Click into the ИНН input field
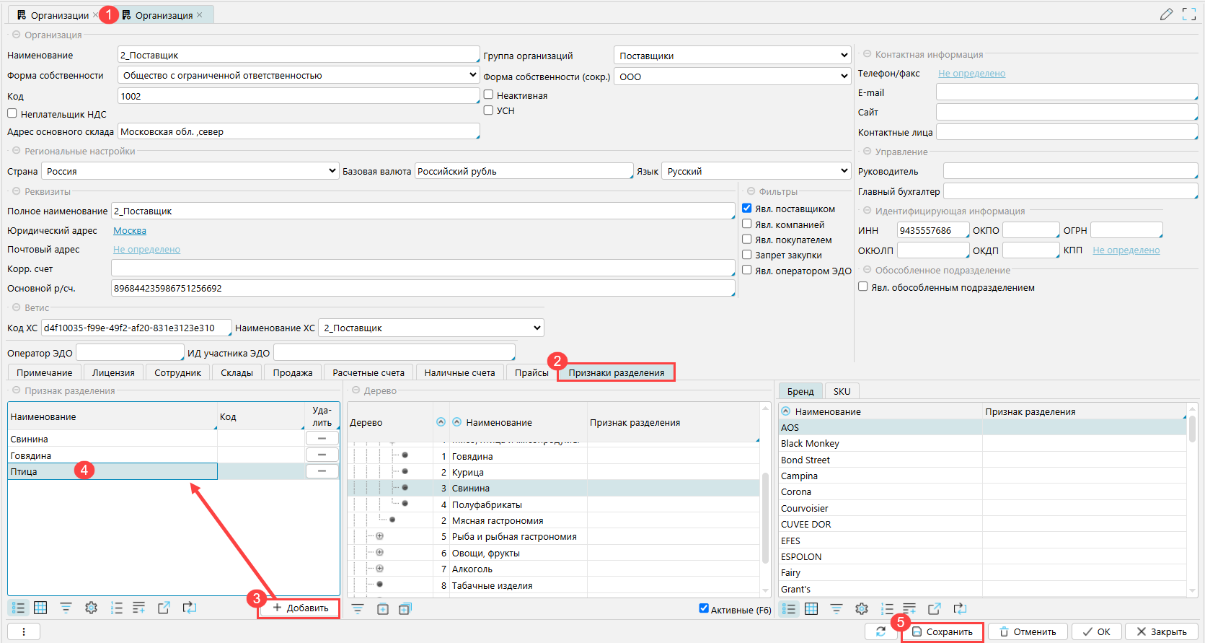 point(932,230)
